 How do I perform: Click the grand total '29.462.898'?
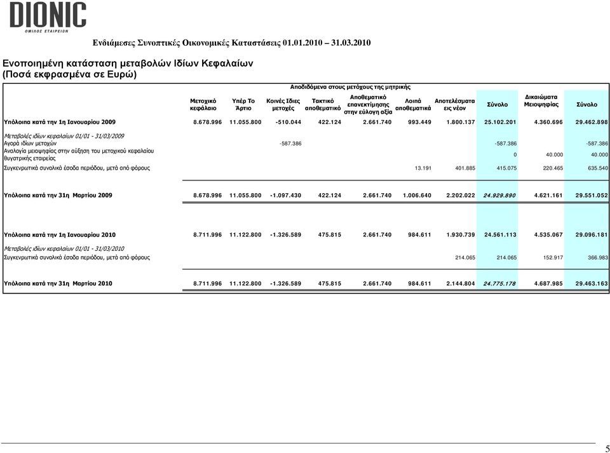[592, 122]
